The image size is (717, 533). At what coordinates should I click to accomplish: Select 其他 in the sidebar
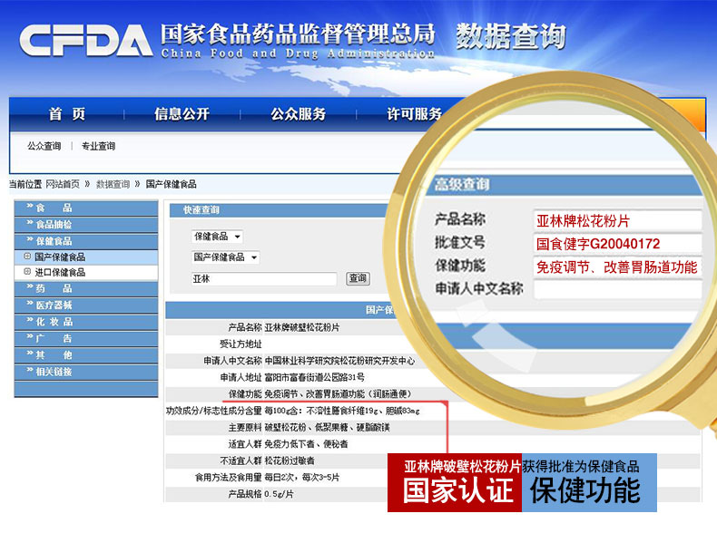pos(86,355)
